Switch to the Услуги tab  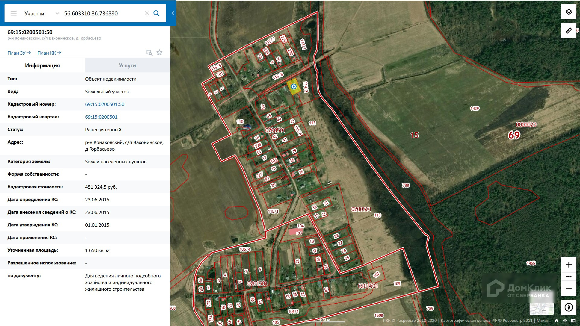tap(127, 66)
